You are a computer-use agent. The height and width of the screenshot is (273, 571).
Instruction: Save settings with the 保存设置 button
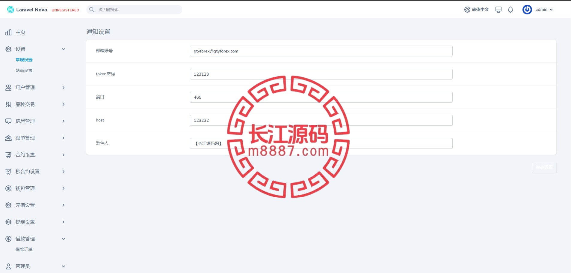point(544,167)
